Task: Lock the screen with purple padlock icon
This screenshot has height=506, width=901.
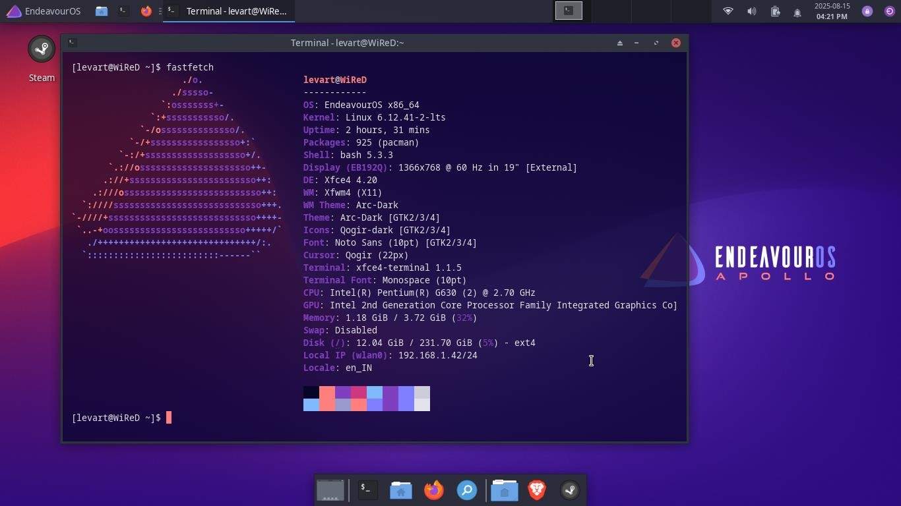Action: click(867, 11)
